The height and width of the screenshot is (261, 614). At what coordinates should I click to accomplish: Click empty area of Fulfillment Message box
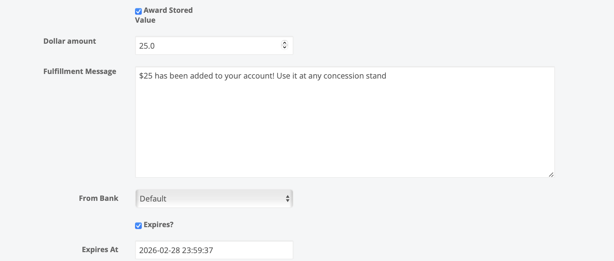(x=345, y=131)
